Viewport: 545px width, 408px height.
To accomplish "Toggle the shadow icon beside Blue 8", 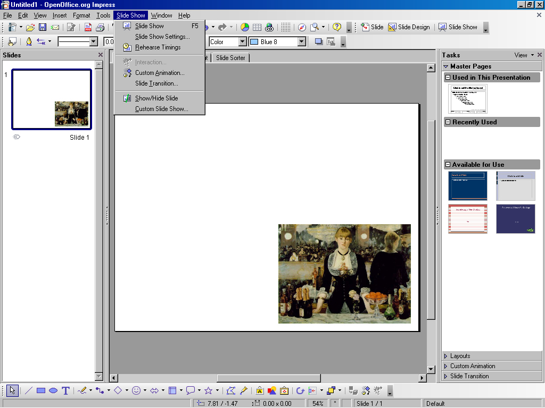I will click(x=318, y=41).
